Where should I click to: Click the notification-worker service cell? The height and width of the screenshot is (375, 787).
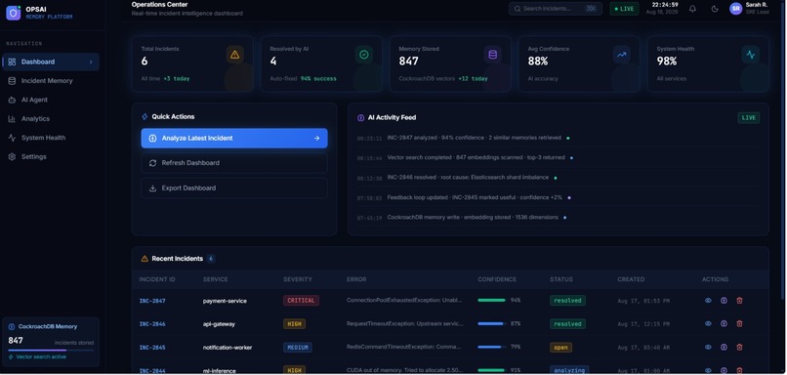(x=228, y=348)
